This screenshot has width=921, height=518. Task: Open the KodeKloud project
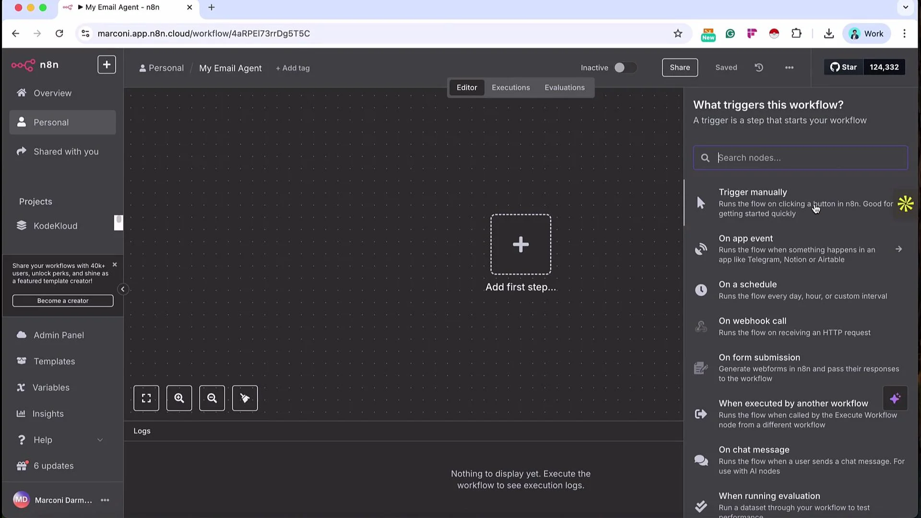pos(55,226)
